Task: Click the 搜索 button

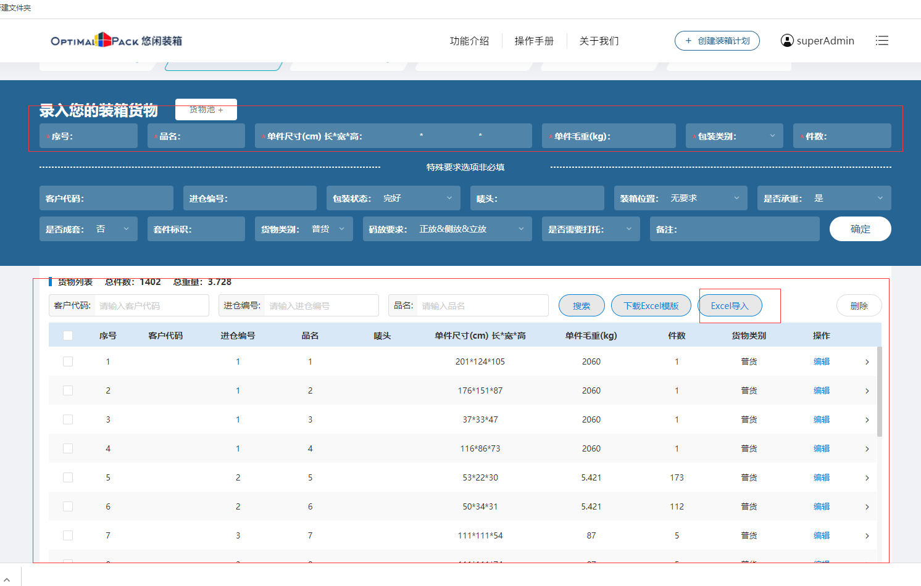Action: coord(581,305)
